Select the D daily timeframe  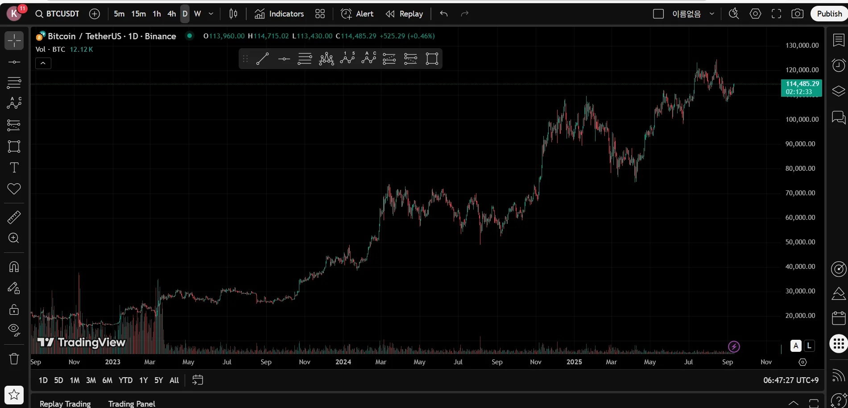[x=185, y=14]
